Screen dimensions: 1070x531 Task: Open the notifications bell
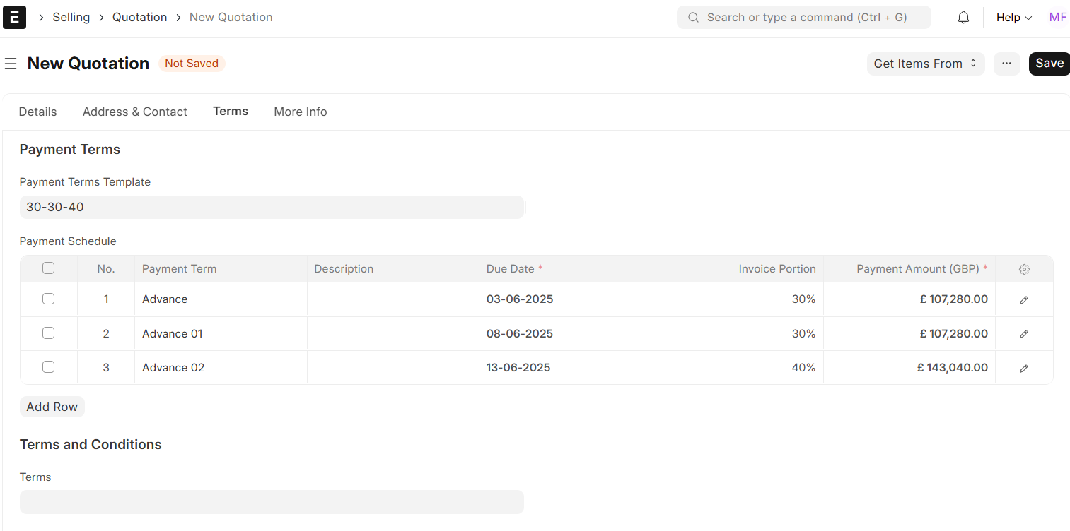(x=963, y=18)
